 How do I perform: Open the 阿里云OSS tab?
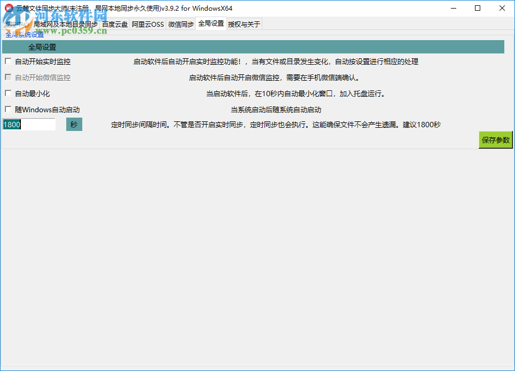(148, 24)
